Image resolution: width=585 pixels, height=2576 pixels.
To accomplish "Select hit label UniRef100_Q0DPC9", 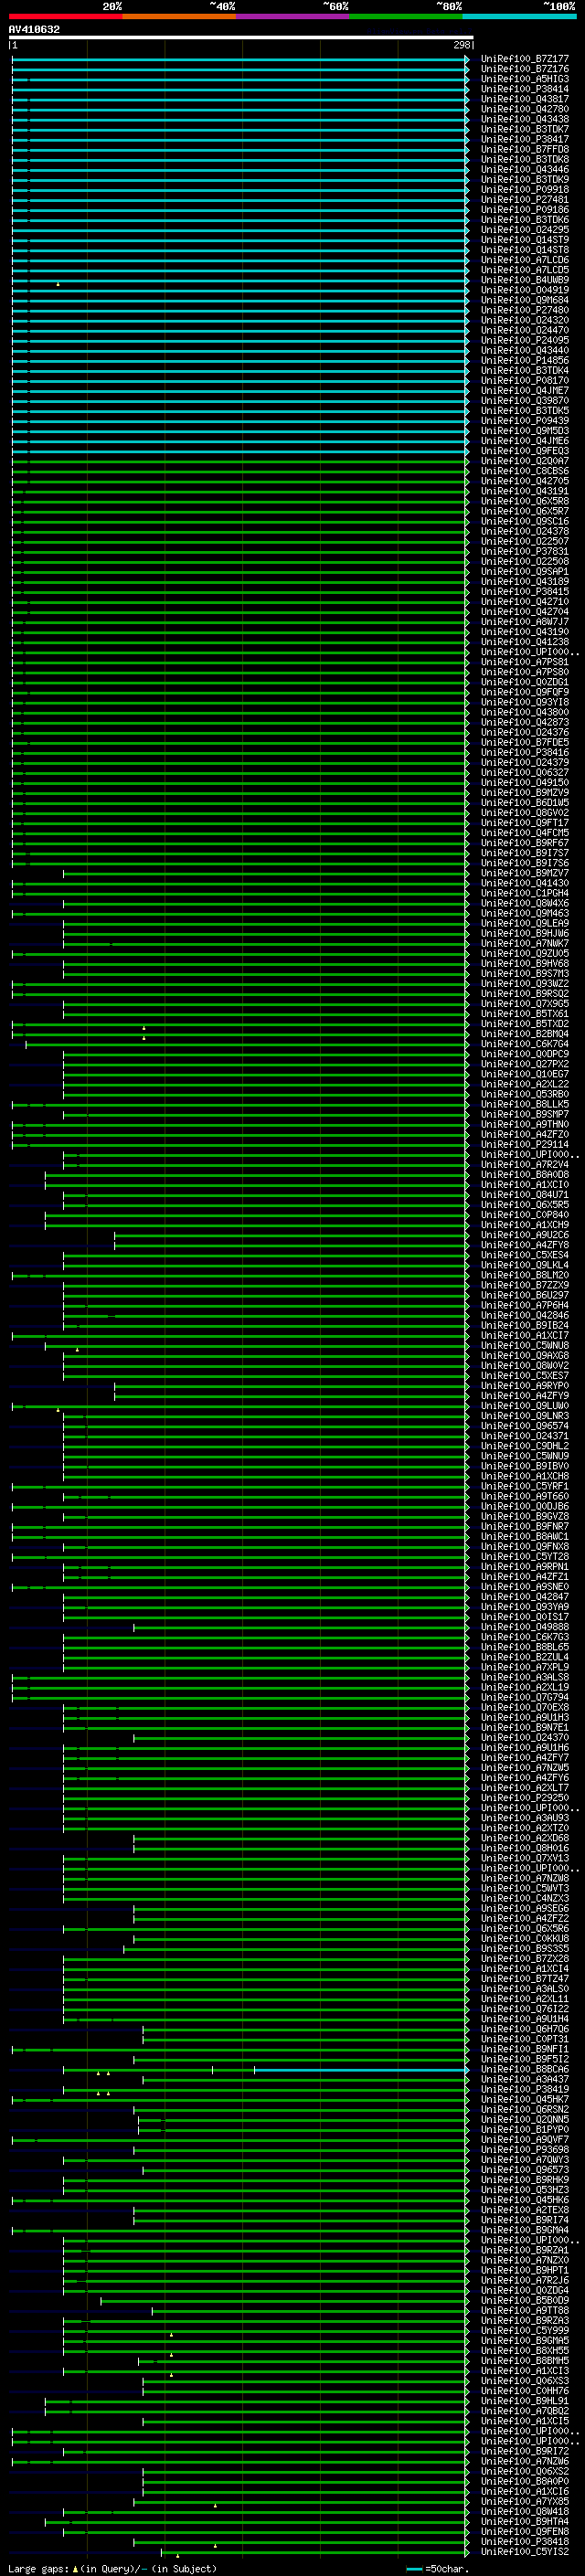I will click(525, 1054).
